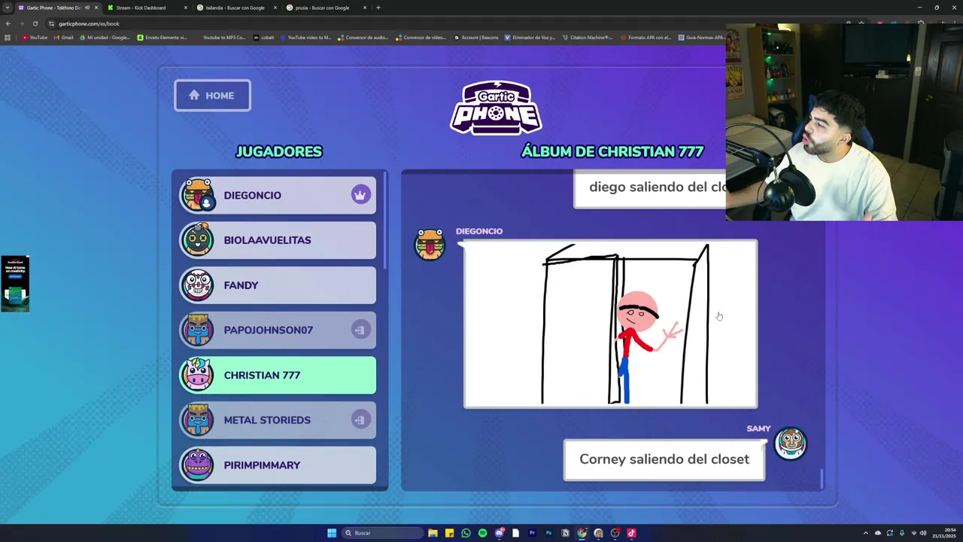
Task: Click the players list scrollbar
Action: [385, 220]
